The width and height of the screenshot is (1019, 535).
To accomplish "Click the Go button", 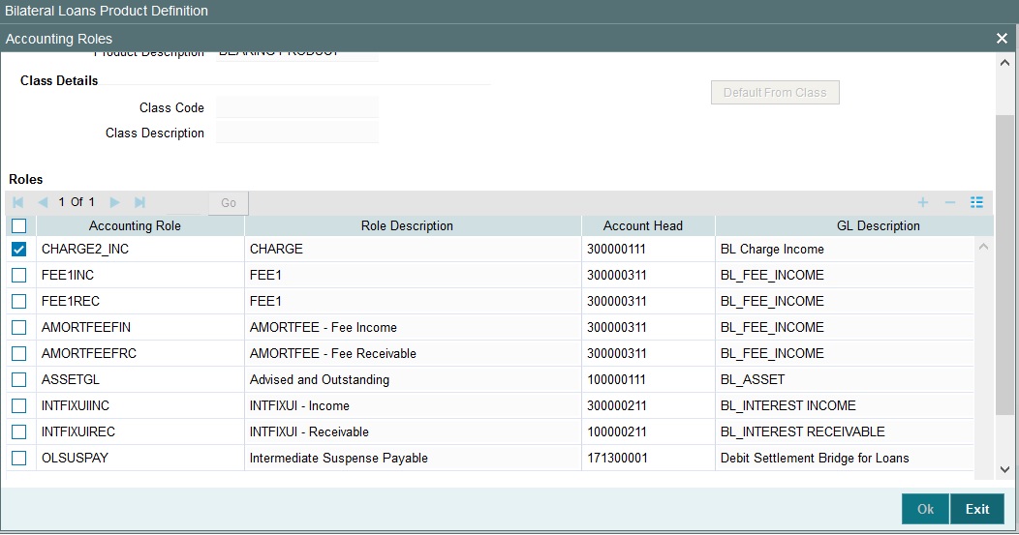I will tap(228, 202).
